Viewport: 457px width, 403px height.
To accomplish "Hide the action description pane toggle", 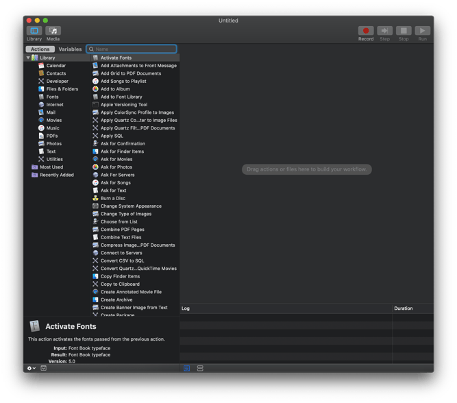I will pyautogui.click(x=43, y=368).
